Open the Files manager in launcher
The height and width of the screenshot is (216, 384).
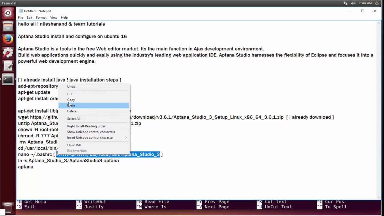(8, 26)
